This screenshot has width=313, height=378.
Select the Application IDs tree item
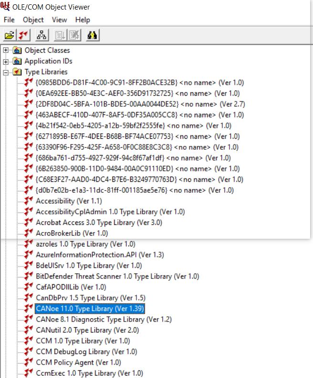pyautogui.click(x=48, y=61)
